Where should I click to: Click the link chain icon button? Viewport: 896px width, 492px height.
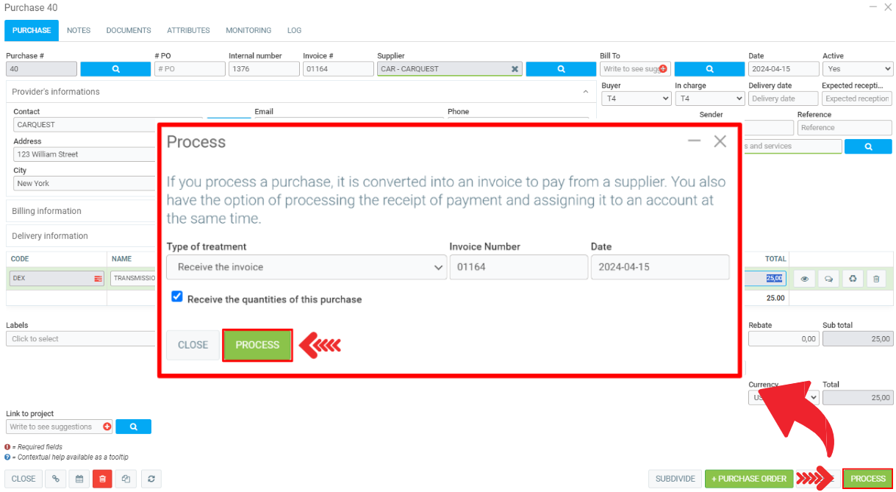coord(55,479)
